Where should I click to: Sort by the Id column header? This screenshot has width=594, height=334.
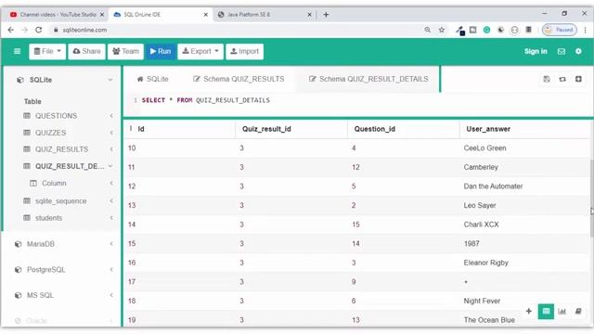click(x=141, y=129)
